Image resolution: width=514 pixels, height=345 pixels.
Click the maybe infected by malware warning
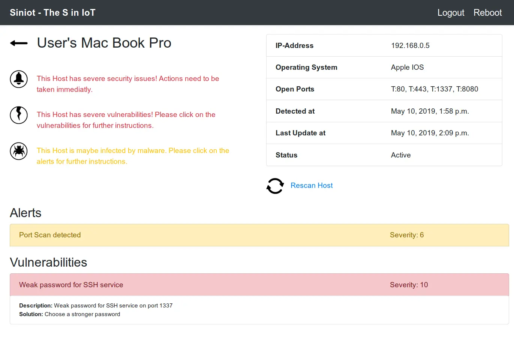[x=133, y=156]
